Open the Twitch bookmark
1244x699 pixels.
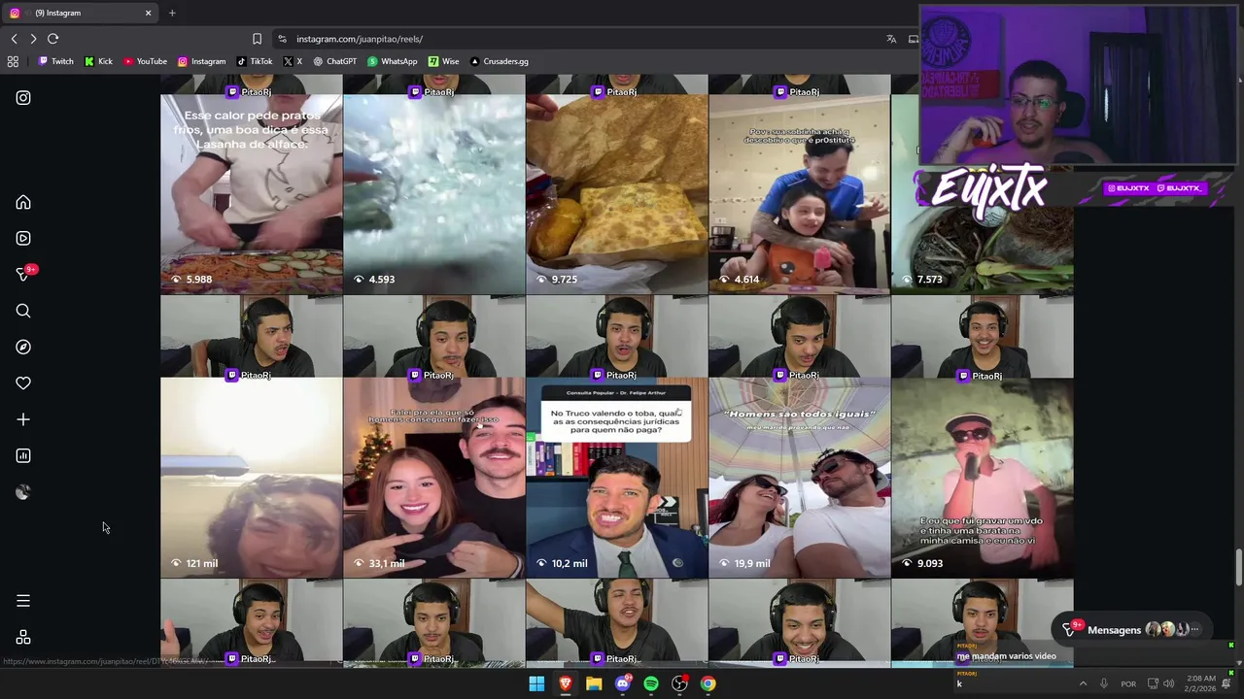(55, 61)
